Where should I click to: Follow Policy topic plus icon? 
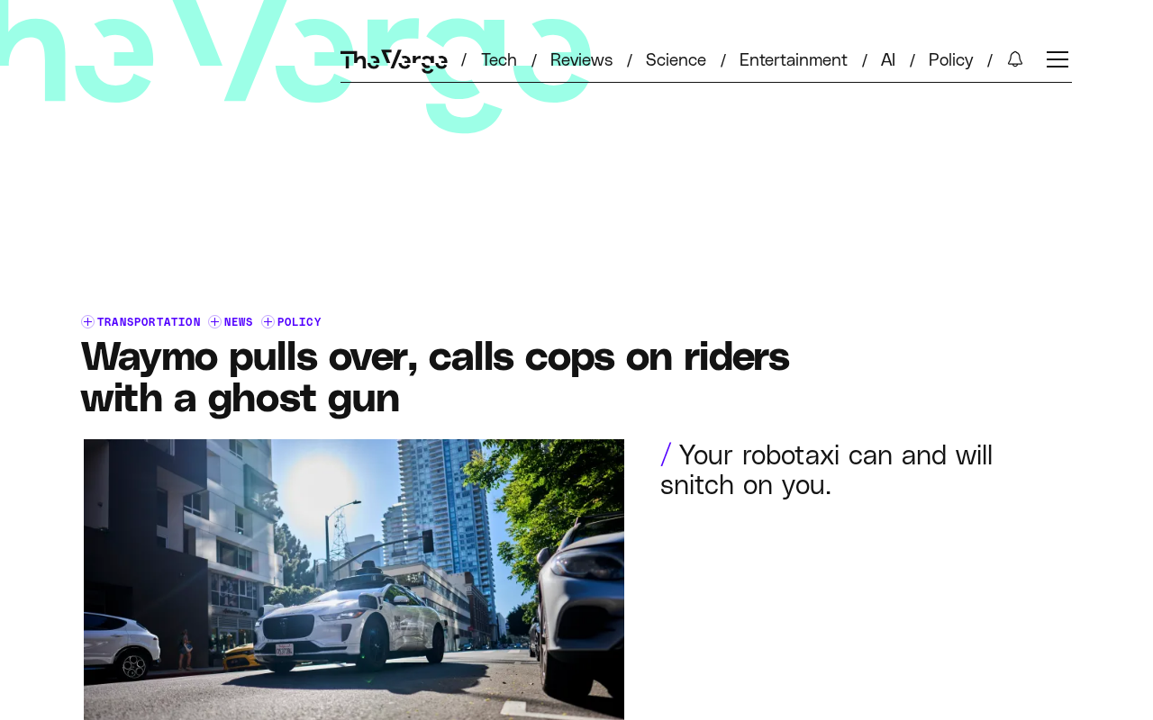point(268,322)
